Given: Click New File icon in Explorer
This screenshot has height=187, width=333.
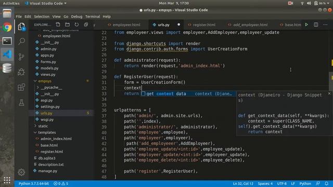Looking at the screenshot, I should coord(58,24).
